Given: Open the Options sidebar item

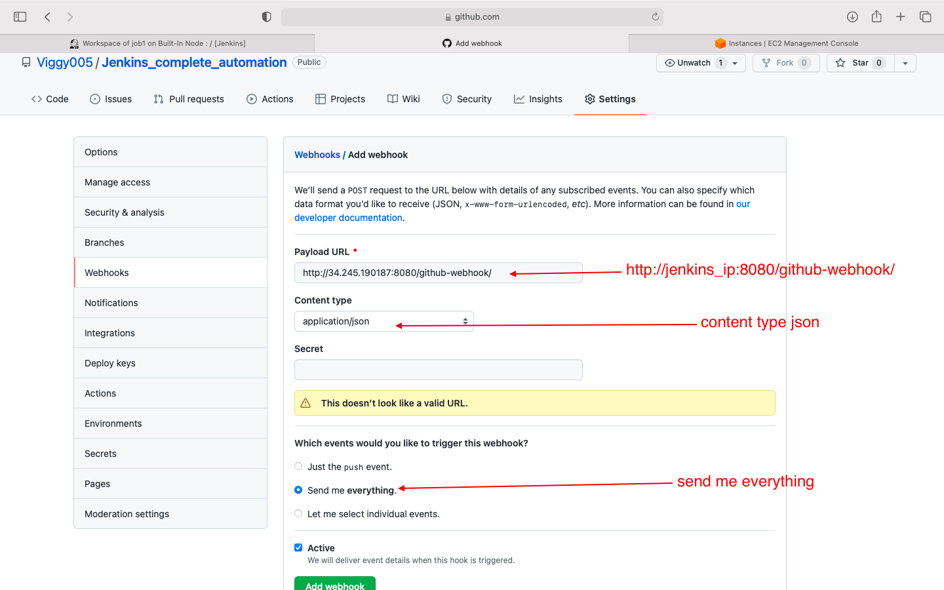Looking at the screenshot, I should click(170, 152).
